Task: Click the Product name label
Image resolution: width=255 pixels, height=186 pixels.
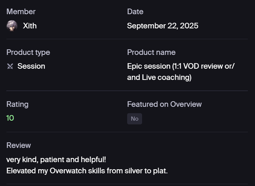Action: pos(151,52)
